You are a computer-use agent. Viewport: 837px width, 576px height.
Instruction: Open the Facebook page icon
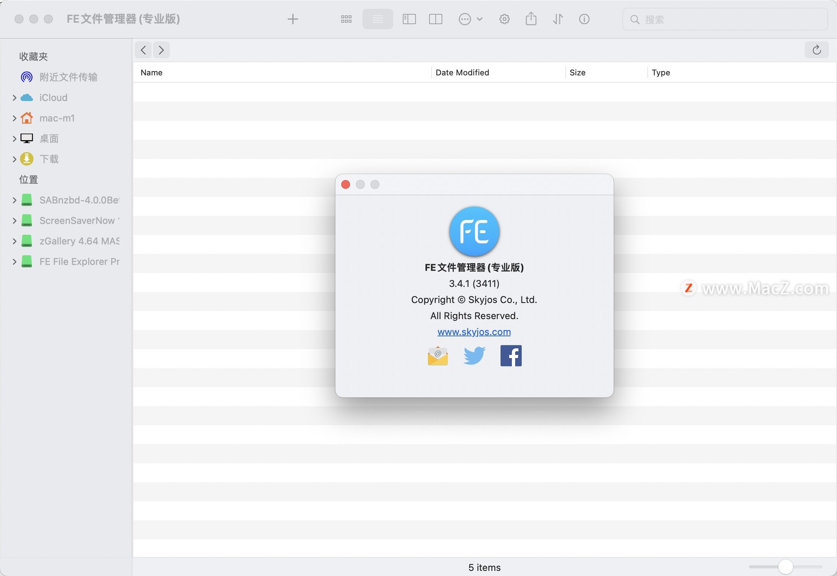(x=510, y=356)
